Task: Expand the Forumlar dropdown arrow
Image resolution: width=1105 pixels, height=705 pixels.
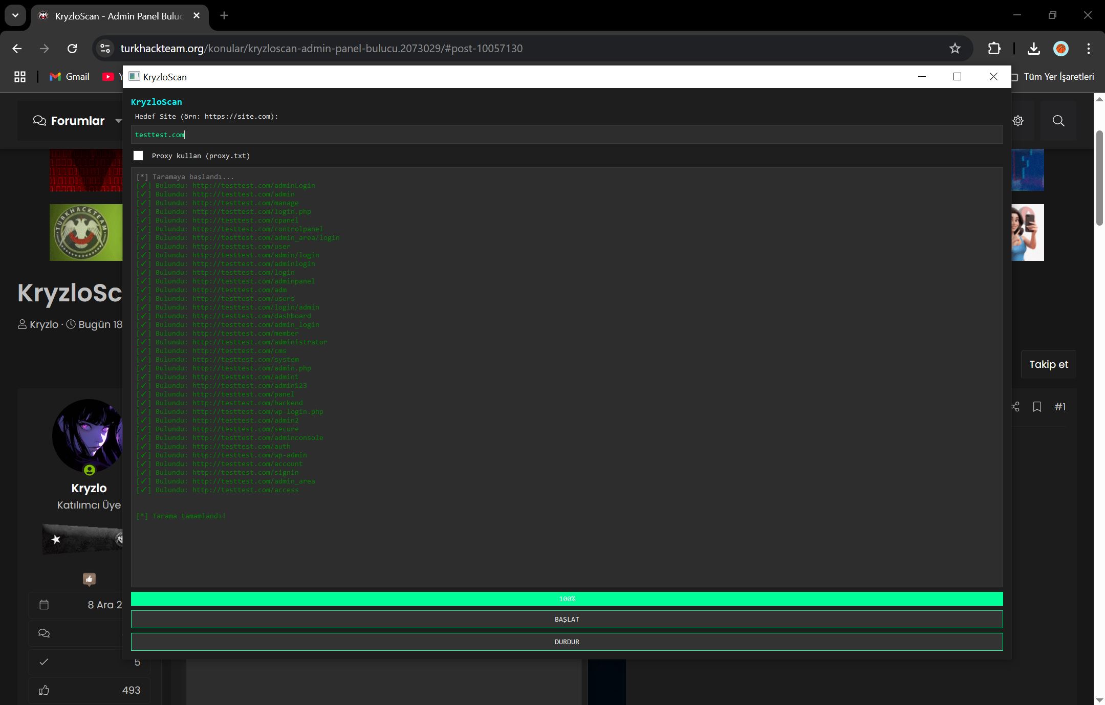Action: 118,121
